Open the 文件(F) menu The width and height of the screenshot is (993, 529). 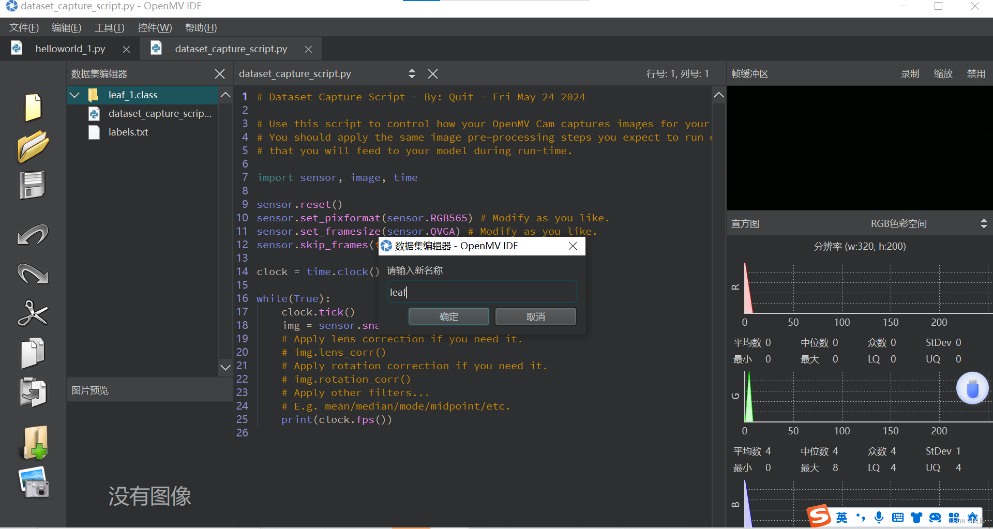(24, 28)
